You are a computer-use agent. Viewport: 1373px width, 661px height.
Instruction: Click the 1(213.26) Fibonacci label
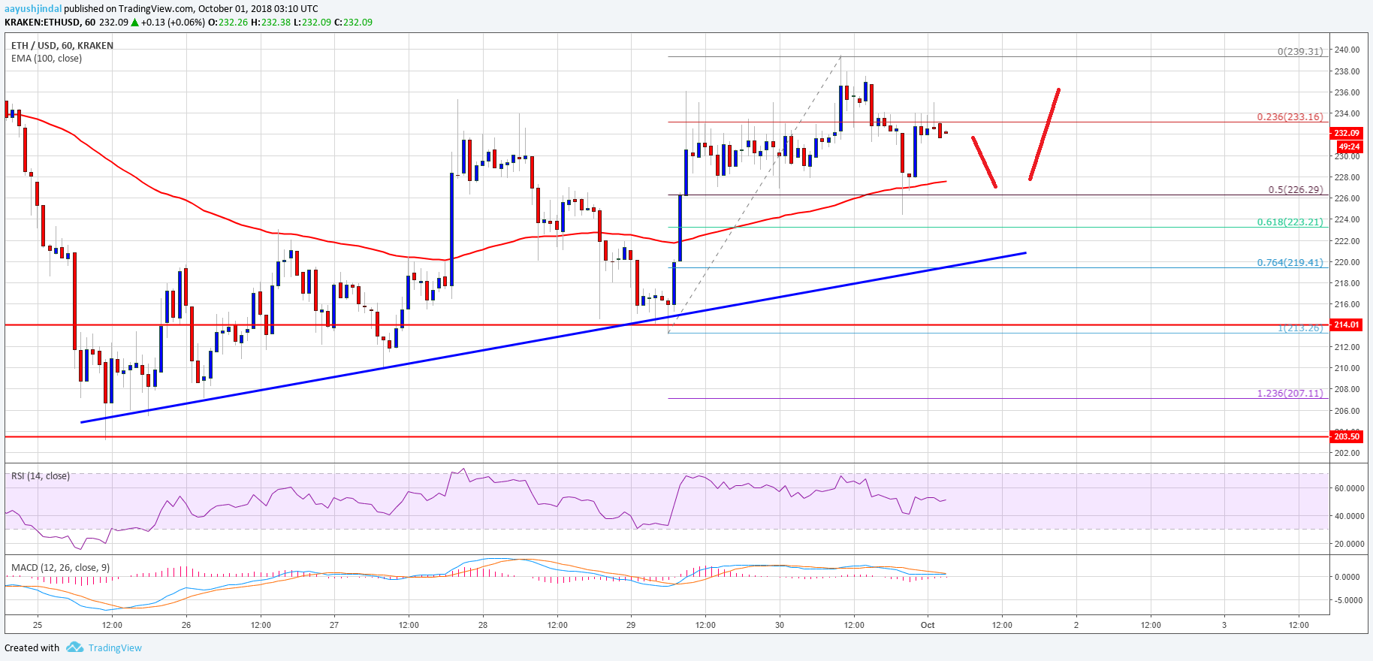pos(1300,328)
